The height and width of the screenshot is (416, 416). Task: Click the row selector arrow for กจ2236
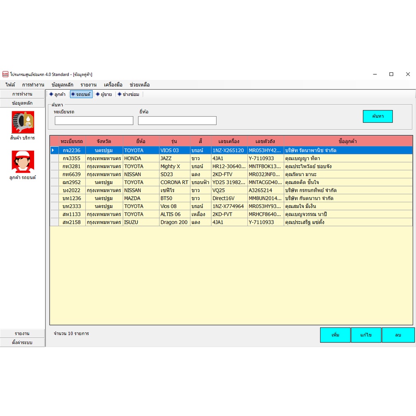coord(54,150)
